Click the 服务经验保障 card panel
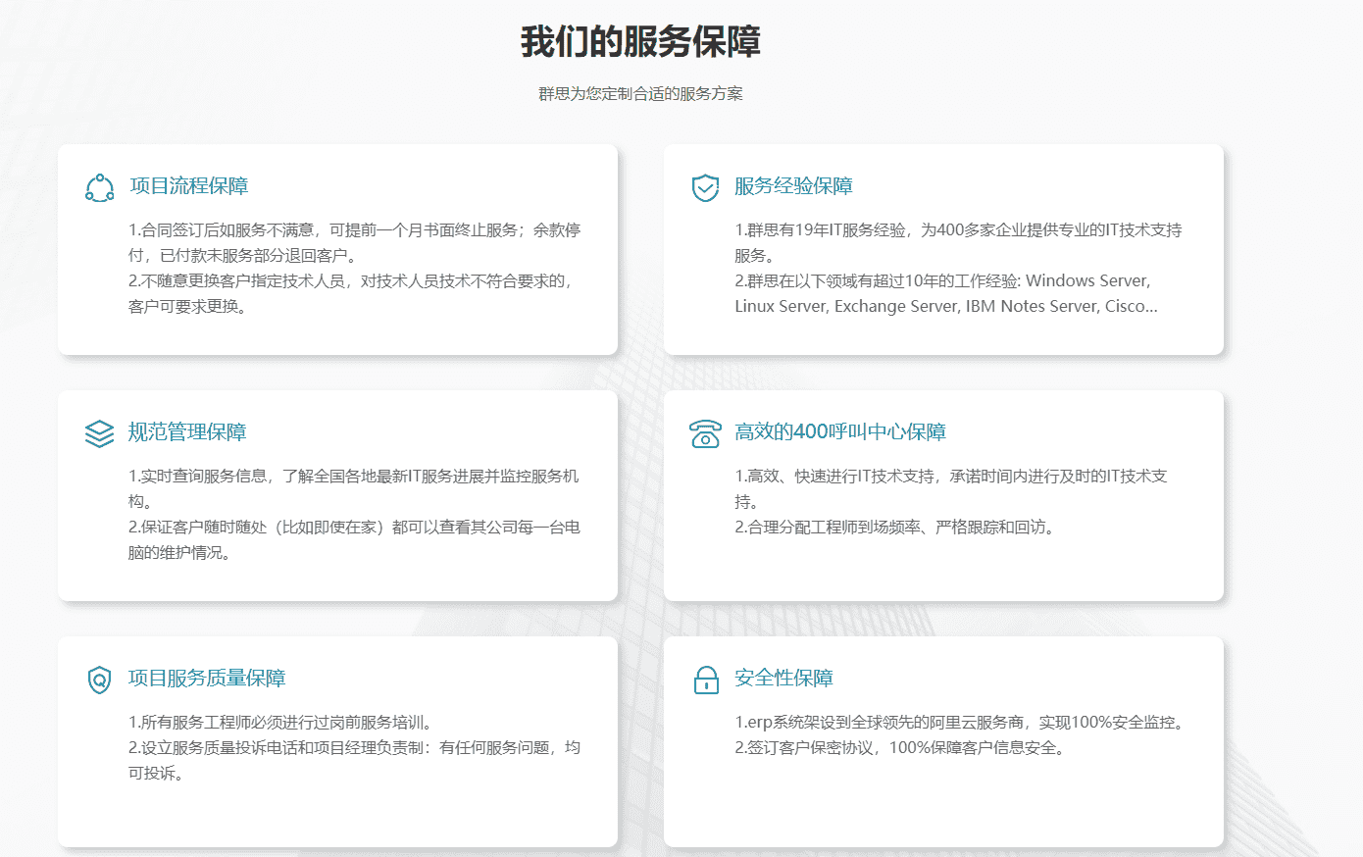Viewport: 1363px width, 857px height. (x=943, y=249)
